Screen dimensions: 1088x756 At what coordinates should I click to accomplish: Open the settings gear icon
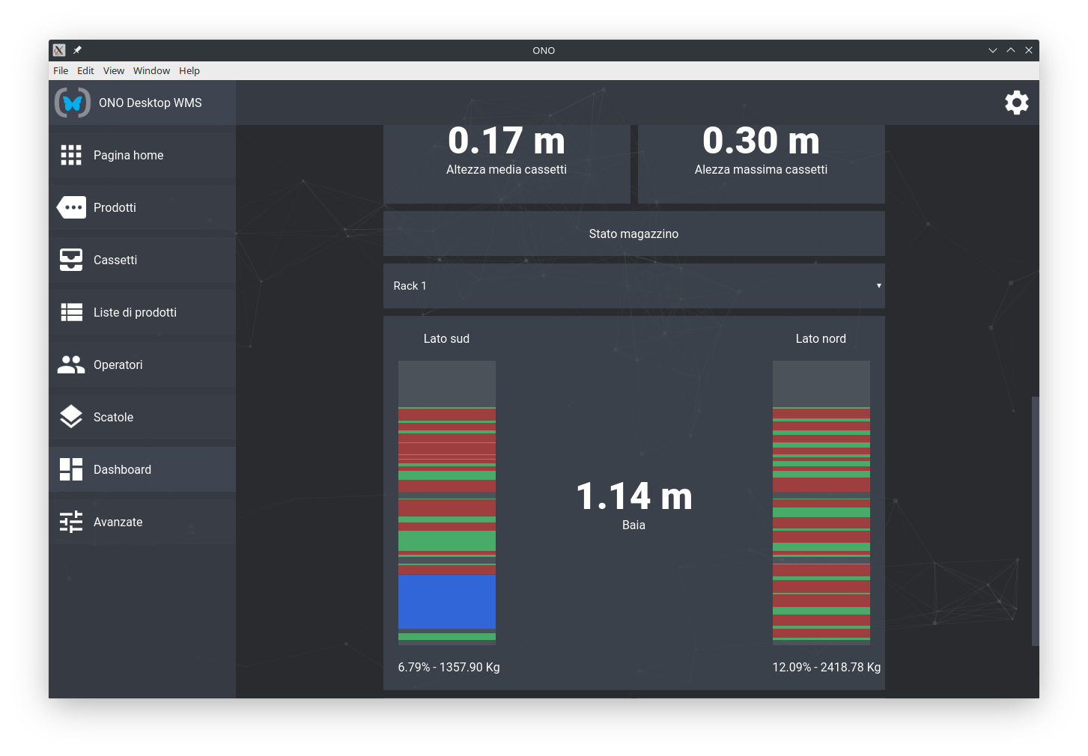[x=1016, y=103]
